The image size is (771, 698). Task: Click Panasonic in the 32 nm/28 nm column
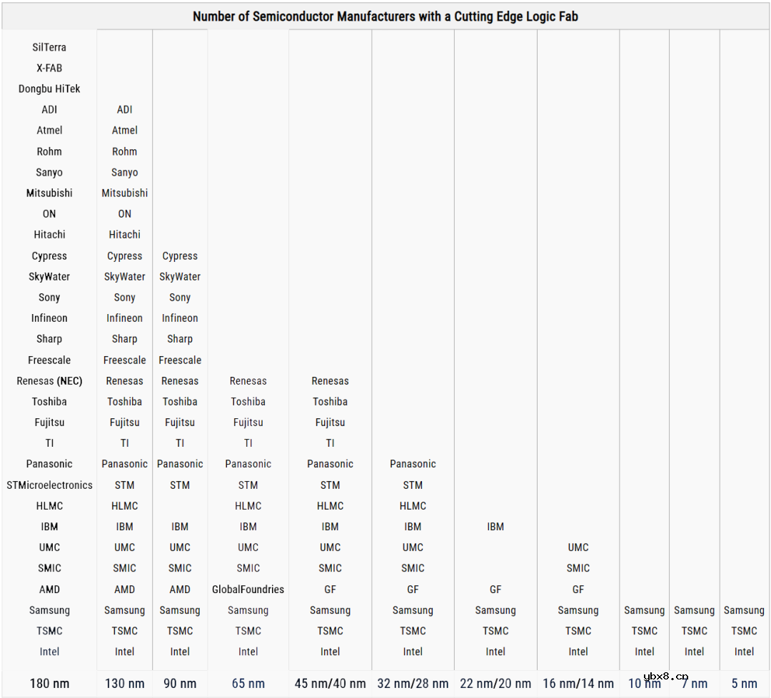click(x=413, y=464)
